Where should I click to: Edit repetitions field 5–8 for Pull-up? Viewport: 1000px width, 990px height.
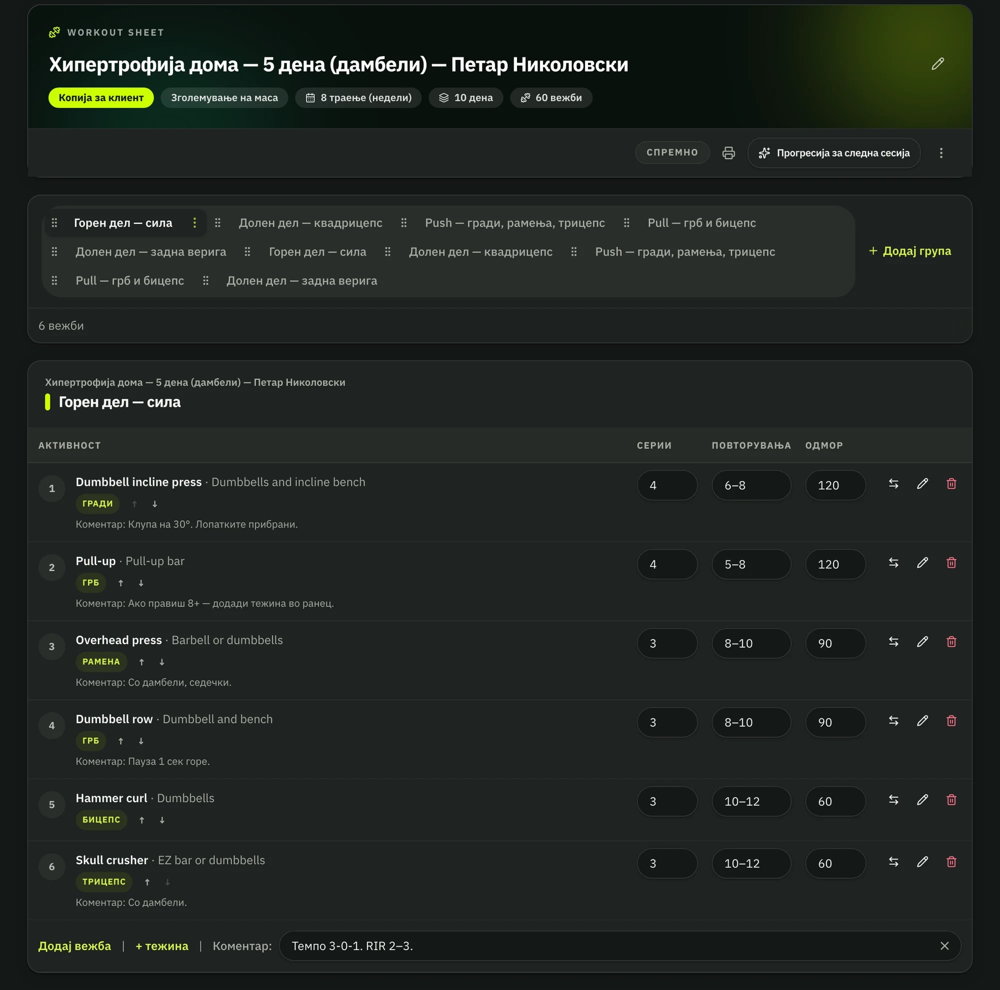click(x=751, y=564)
